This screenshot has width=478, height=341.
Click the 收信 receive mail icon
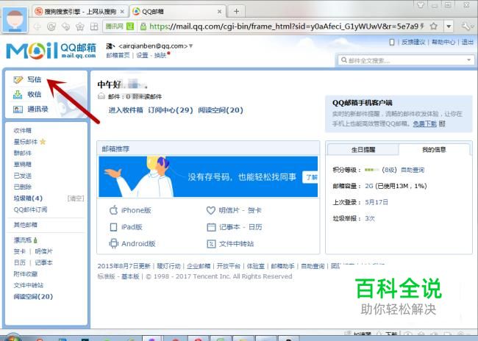click(x=18, y=95)
